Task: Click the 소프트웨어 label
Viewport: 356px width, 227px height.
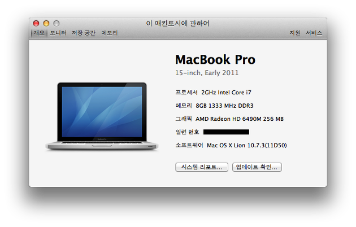Action: [189, 145]
